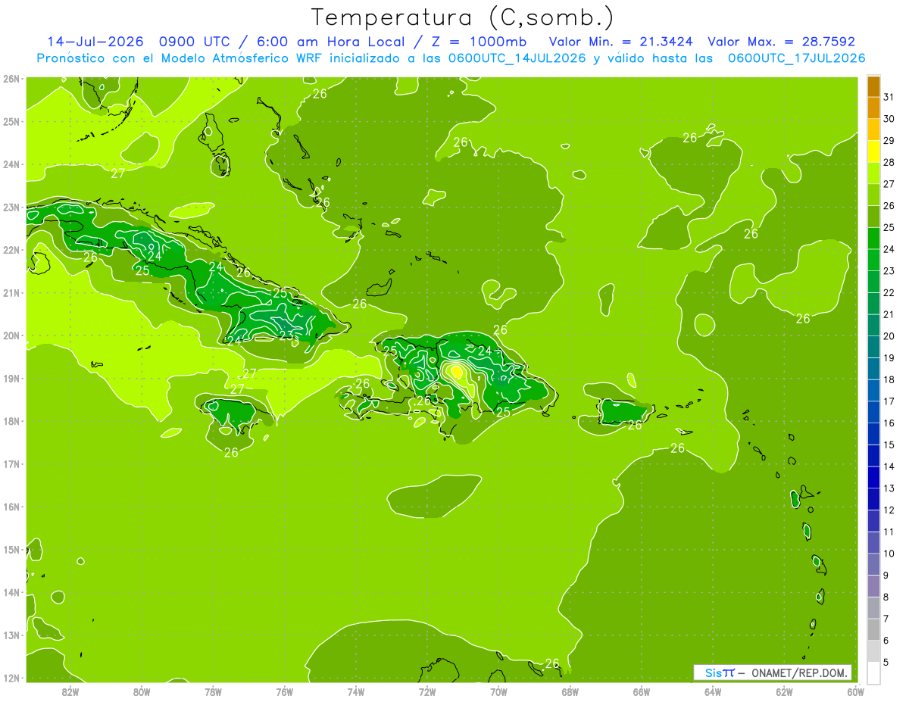Click the yellow 28-29 legend color swatch
This screenshot has width=909, height=702.
873,151
